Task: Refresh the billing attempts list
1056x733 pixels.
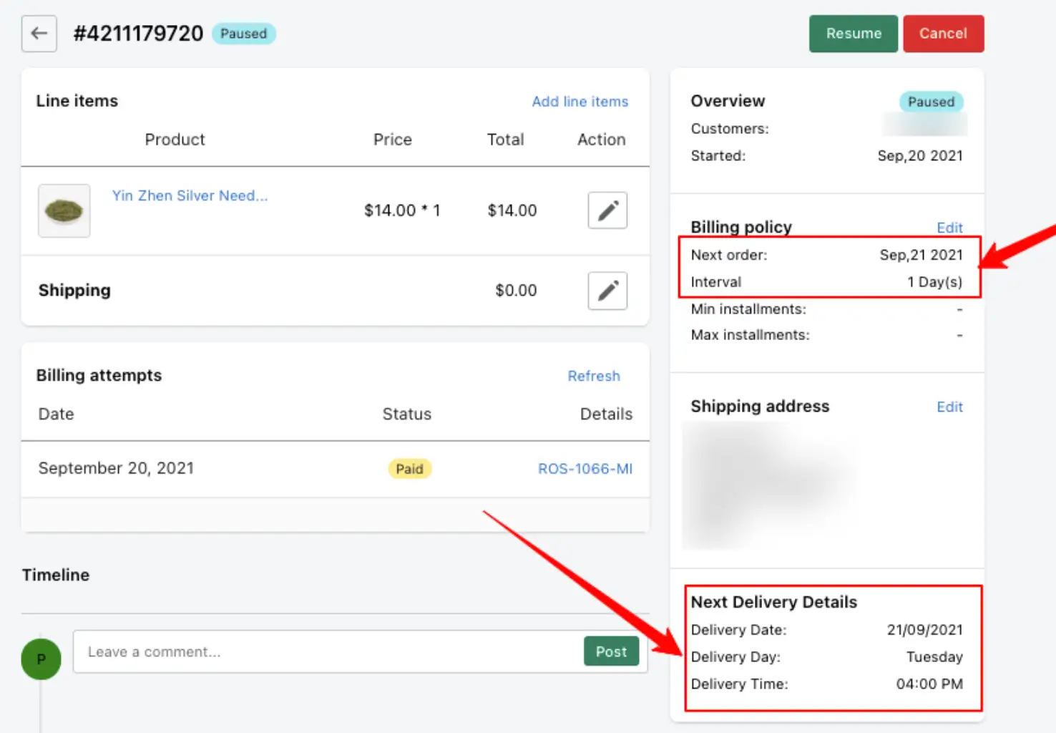Action: click(x=594, y=376)
